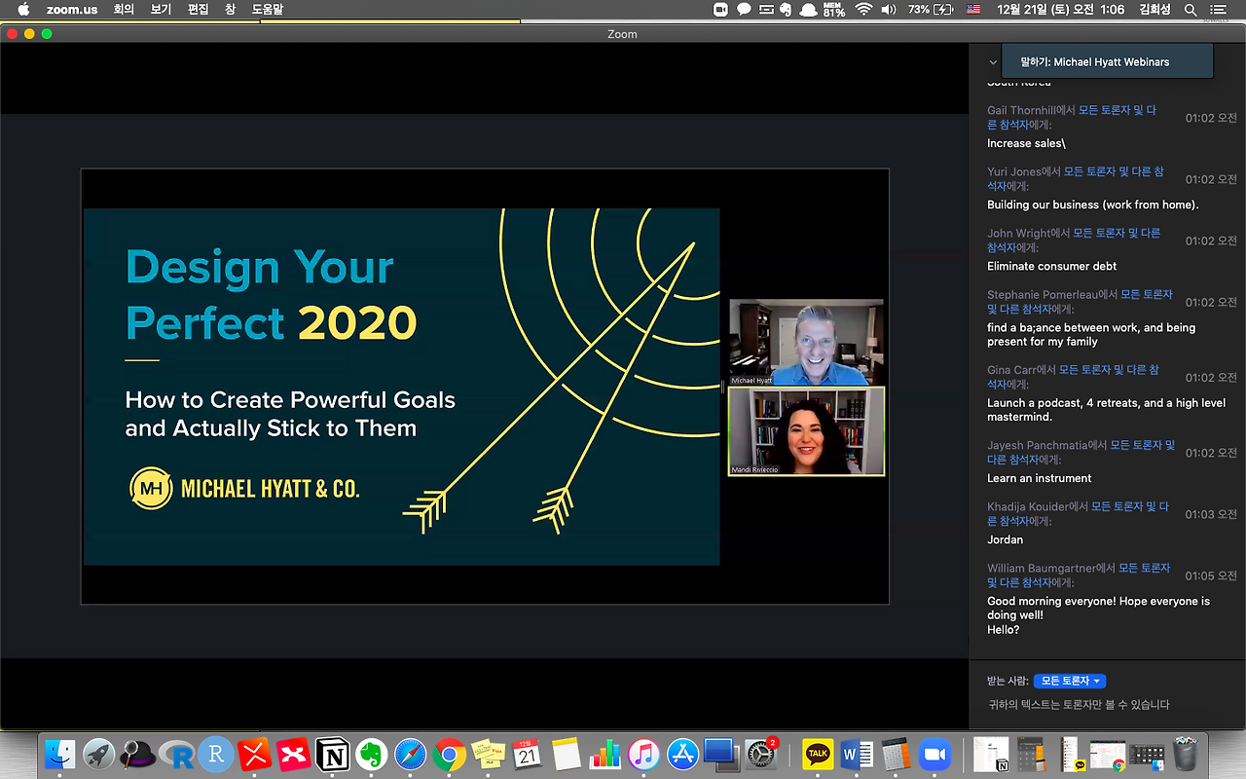Click chat message "Eliminate consumer debt"

[1051, 266]
